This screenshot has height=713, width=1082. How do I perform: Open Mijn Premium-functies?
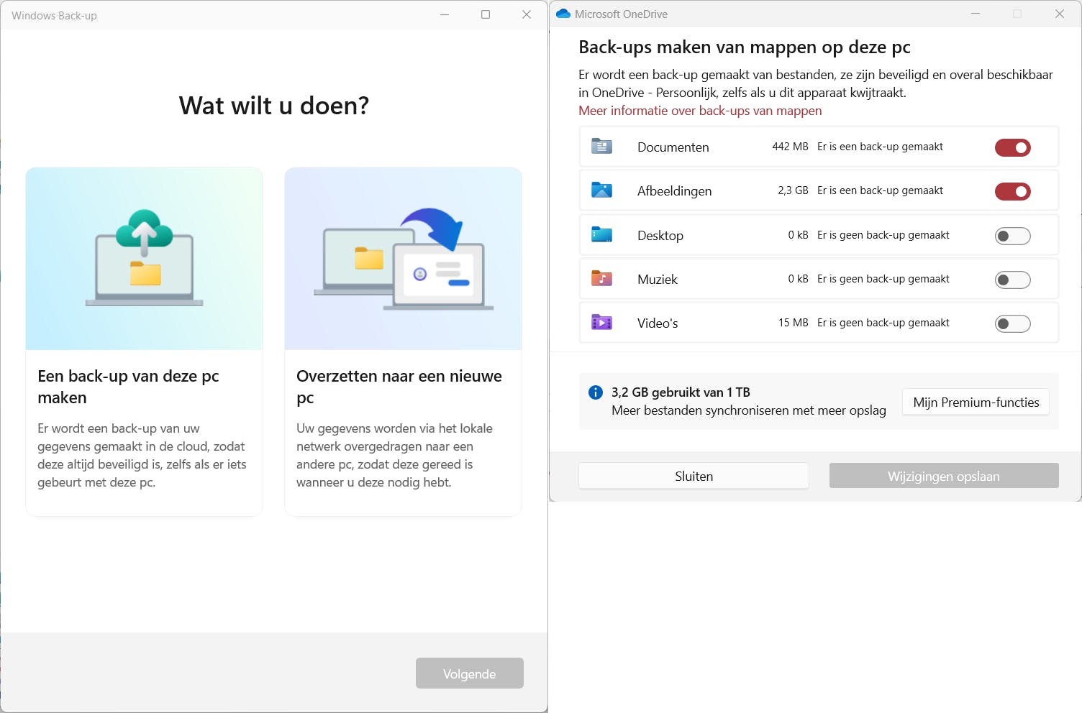976,402
